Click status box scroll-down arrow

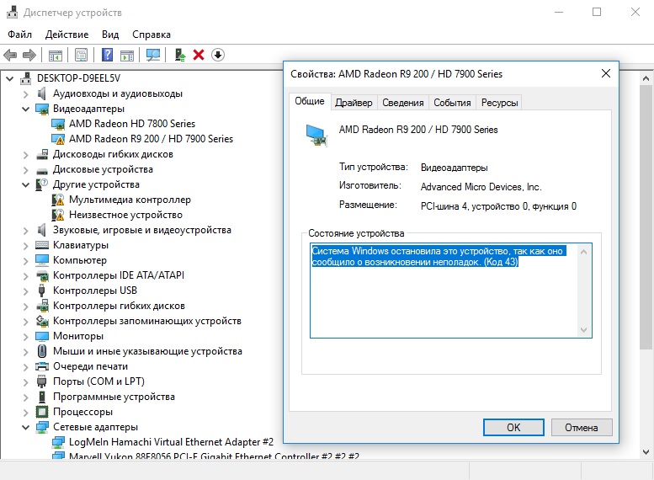pos(583,330)
